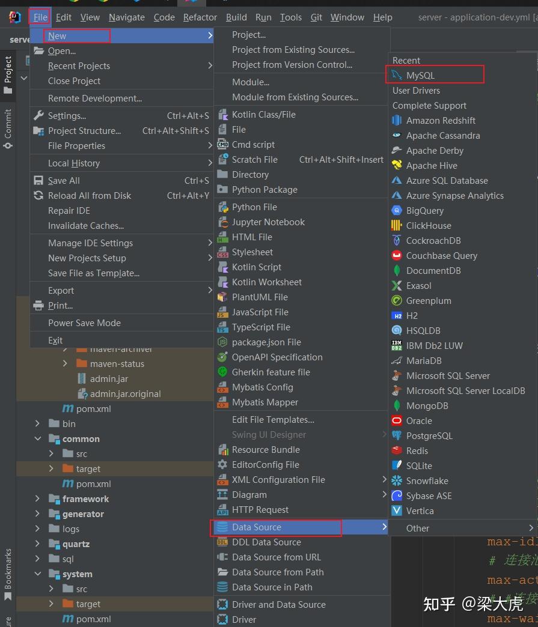Expand the logs folder node
The image size is (538, 627).
(37, 529)
